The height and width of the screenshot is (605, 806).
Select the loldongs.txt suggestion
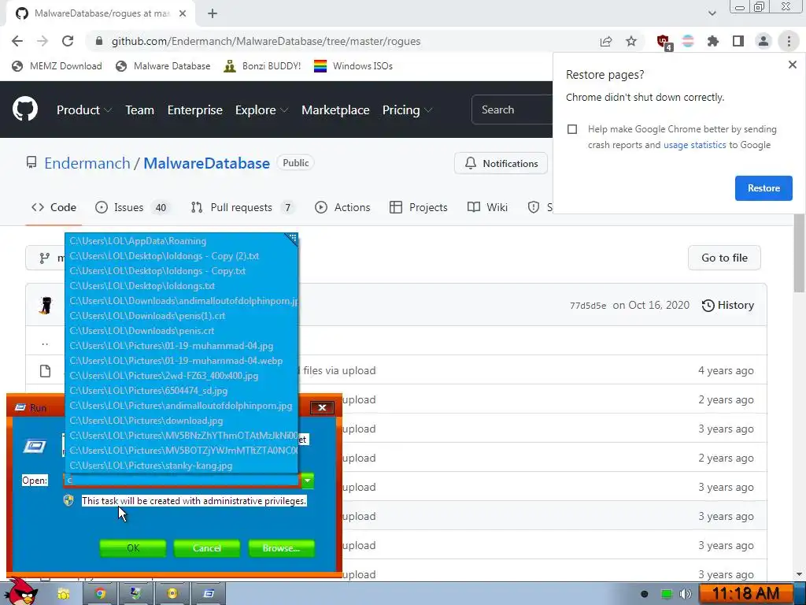pyautogui.click(x=181, y=285)
